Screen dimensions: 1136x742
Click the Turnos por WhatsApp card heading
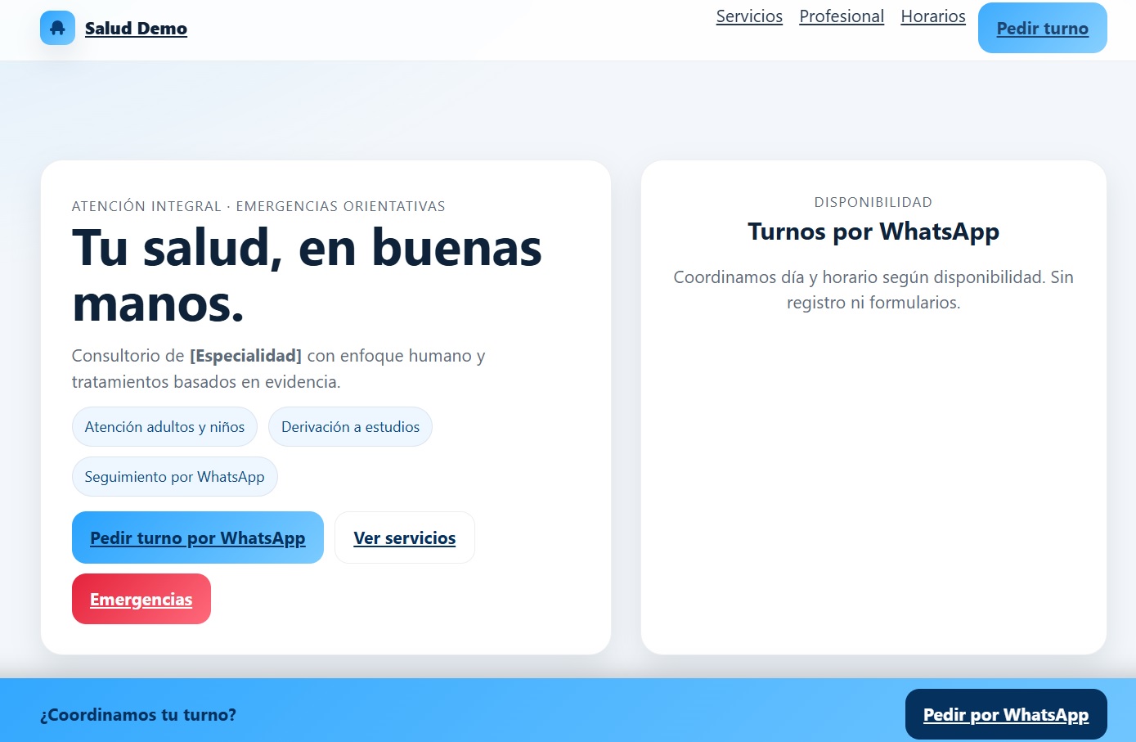coord(873,232)
